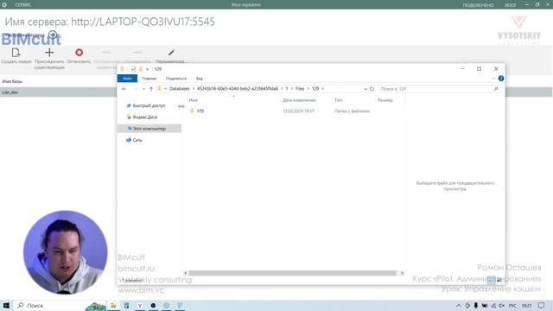Click the 'Создать новую' database icon

16,53
